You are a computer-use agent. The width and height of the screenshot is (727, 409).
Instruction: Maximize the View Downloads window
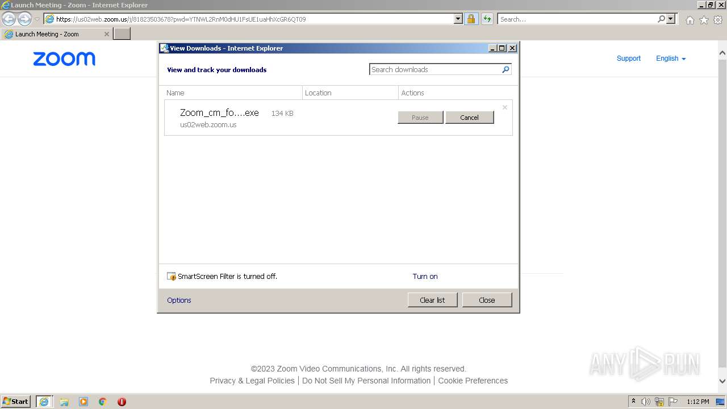click(x=502, y=48)
